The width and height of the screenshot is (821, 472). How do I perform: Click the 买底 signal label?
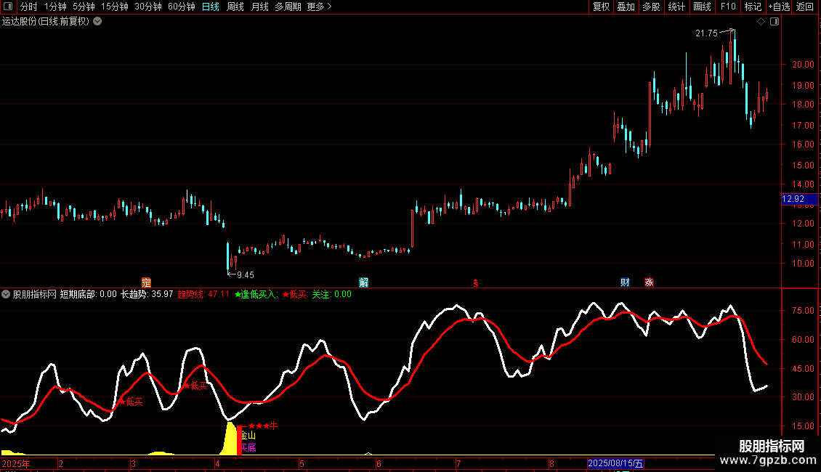248,447
